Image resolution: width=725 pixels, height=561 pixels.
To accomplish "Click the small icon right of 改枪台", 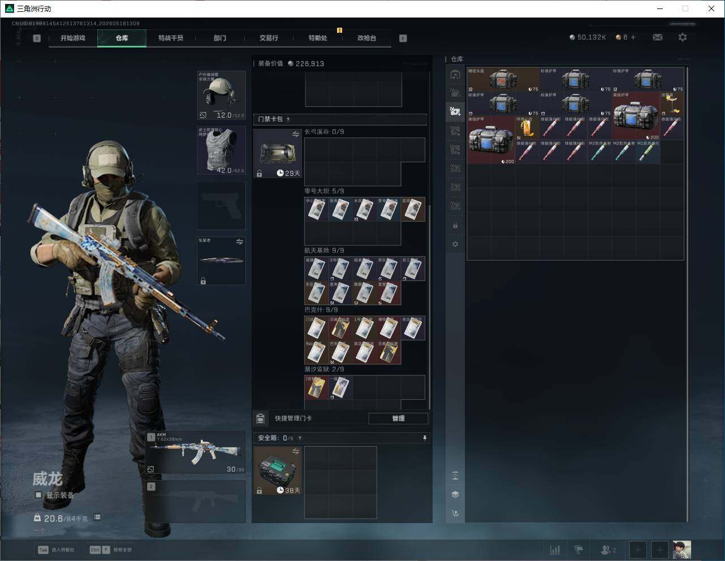I will point(403,38).
